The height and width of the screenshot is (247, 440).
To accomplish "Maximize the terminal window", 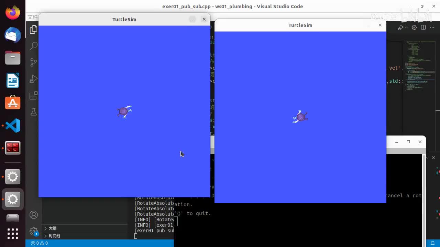I will click(x=408, y=142).
